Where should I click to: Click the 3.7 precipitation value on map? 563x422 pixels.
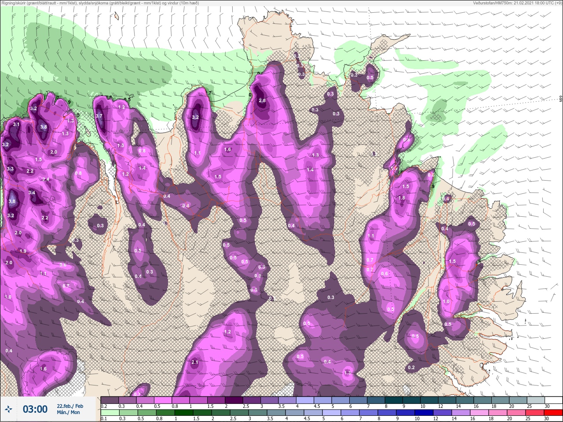pyautogui.click(x=99, y=116)
